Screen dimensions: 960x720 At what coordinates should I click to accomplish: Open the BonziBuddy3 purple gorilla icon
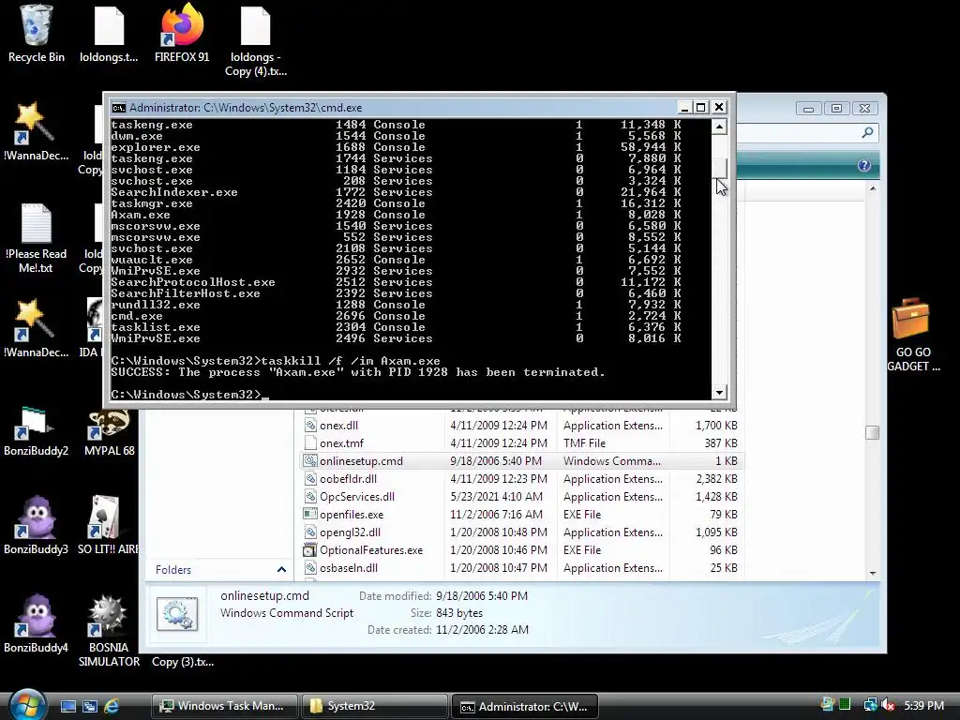[x=37, y=525]
